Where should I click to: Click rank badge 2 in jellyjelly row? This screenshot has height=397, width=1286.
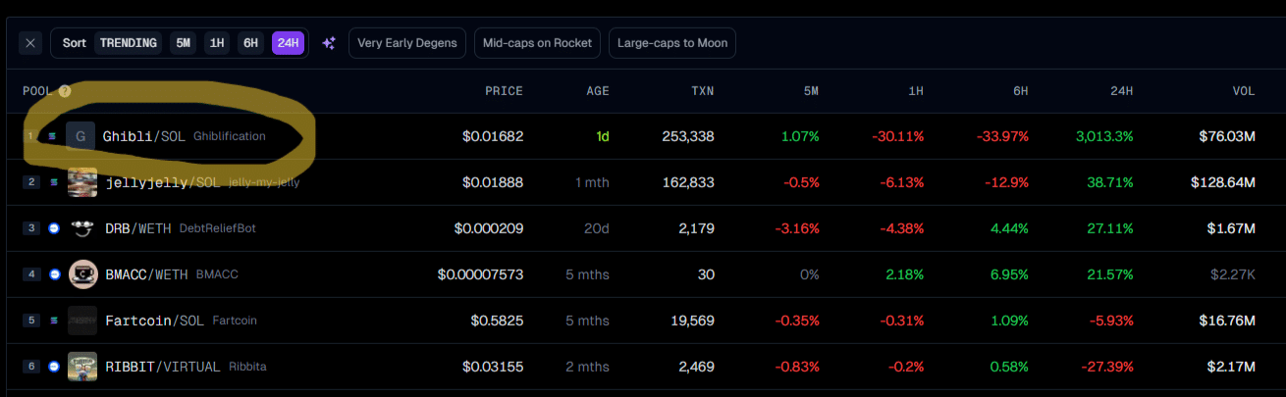click(31, 182)
